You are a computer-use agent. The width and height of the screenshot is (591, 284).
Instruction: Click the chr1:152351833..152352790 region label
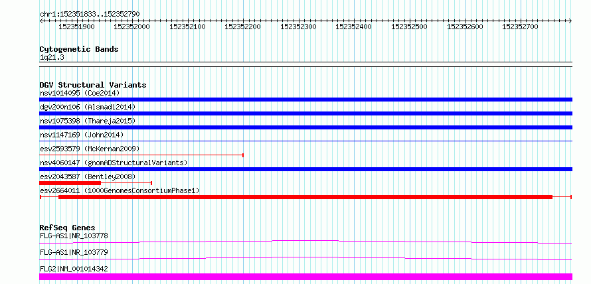point(90,14)
